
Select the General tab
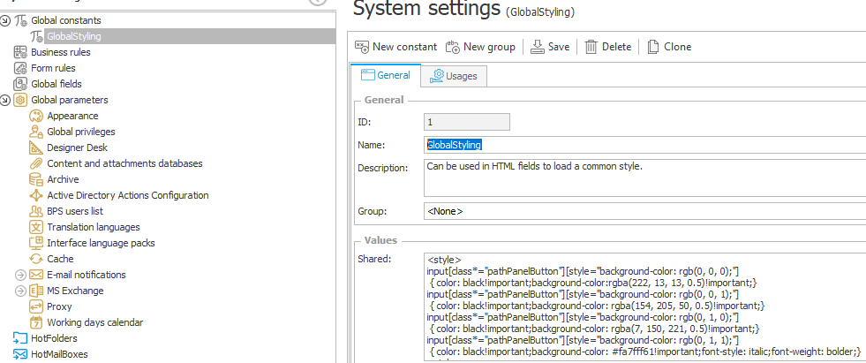[x=385, y=76]
